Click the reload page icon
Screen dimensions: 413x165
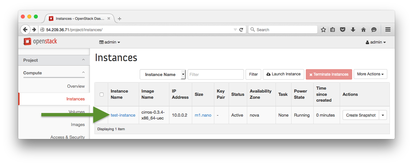point(241,30)
